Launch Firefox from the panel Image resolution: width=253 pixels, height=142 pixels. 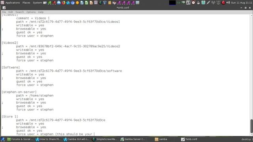(63, 3)
